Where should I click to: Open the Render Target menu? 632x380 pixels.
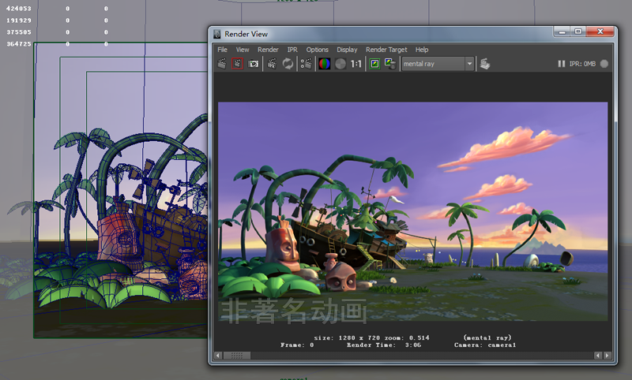tap(386, 50)
